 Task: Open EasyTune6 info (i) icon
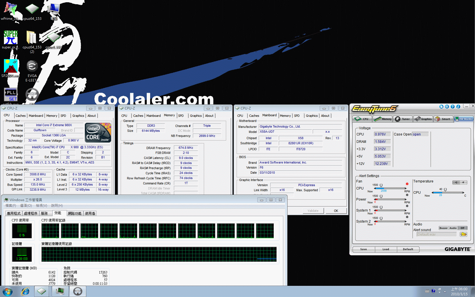[x=458, y=107]
